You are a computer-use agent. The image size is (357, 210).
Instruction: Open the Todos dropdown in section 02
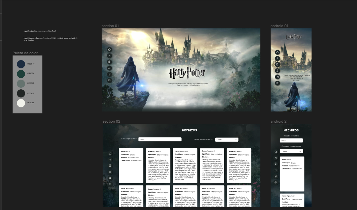pos(227,140)
